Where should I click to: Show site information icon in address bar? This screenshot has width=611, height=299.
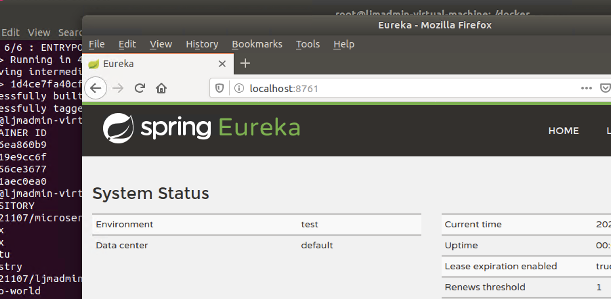point(239,88)
